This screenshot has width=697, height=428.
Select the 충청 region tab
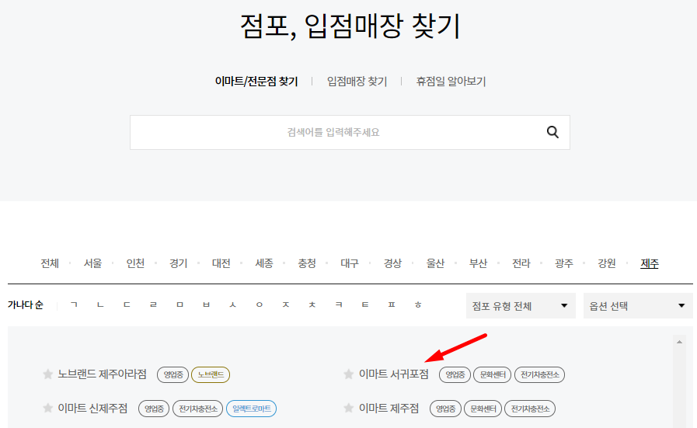307,263
